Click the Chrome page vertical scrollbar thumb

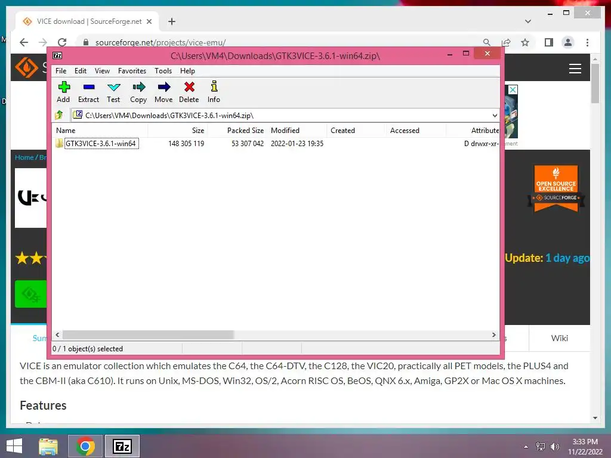595,83
